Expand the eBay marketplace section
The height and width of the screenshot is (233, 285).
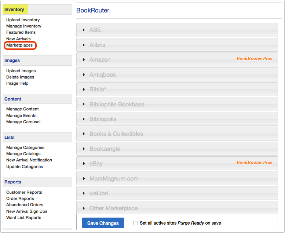177,163
